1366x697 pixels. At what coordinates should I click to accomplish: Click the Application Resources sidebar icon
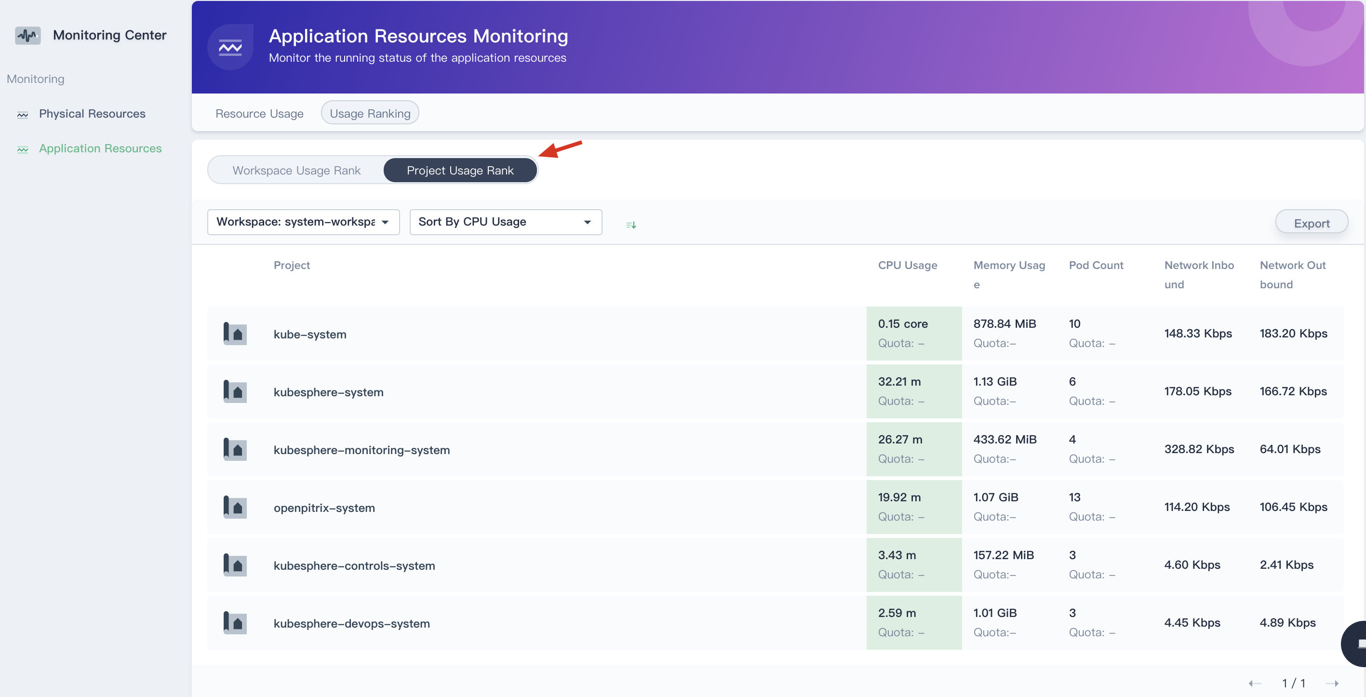23,149
